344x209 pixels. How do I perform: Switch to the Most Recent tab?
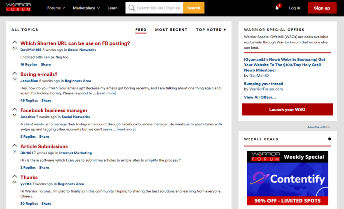click(x=171, y=30)
